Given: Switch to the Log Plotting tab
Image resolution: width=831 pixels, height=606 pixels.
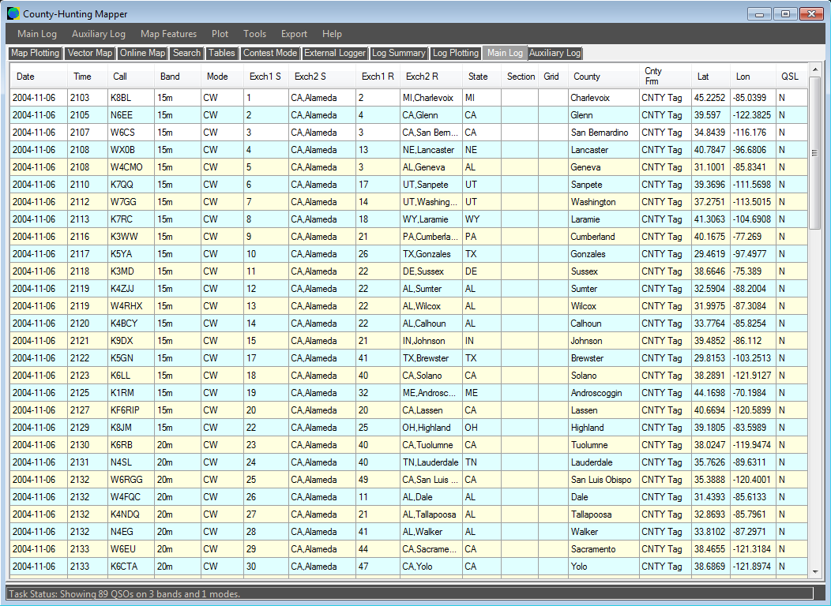Looking at the screenshot, I should tap(456, 53).
